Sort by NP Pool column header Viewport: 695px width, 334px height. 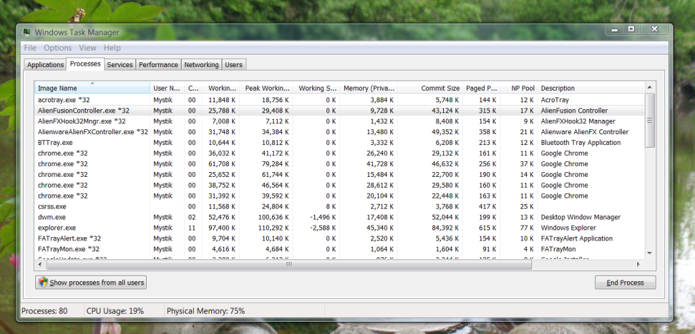point(519,88)
